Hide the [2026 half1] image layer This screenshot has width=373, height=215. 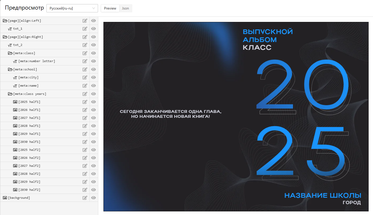(x=94, y=110)
